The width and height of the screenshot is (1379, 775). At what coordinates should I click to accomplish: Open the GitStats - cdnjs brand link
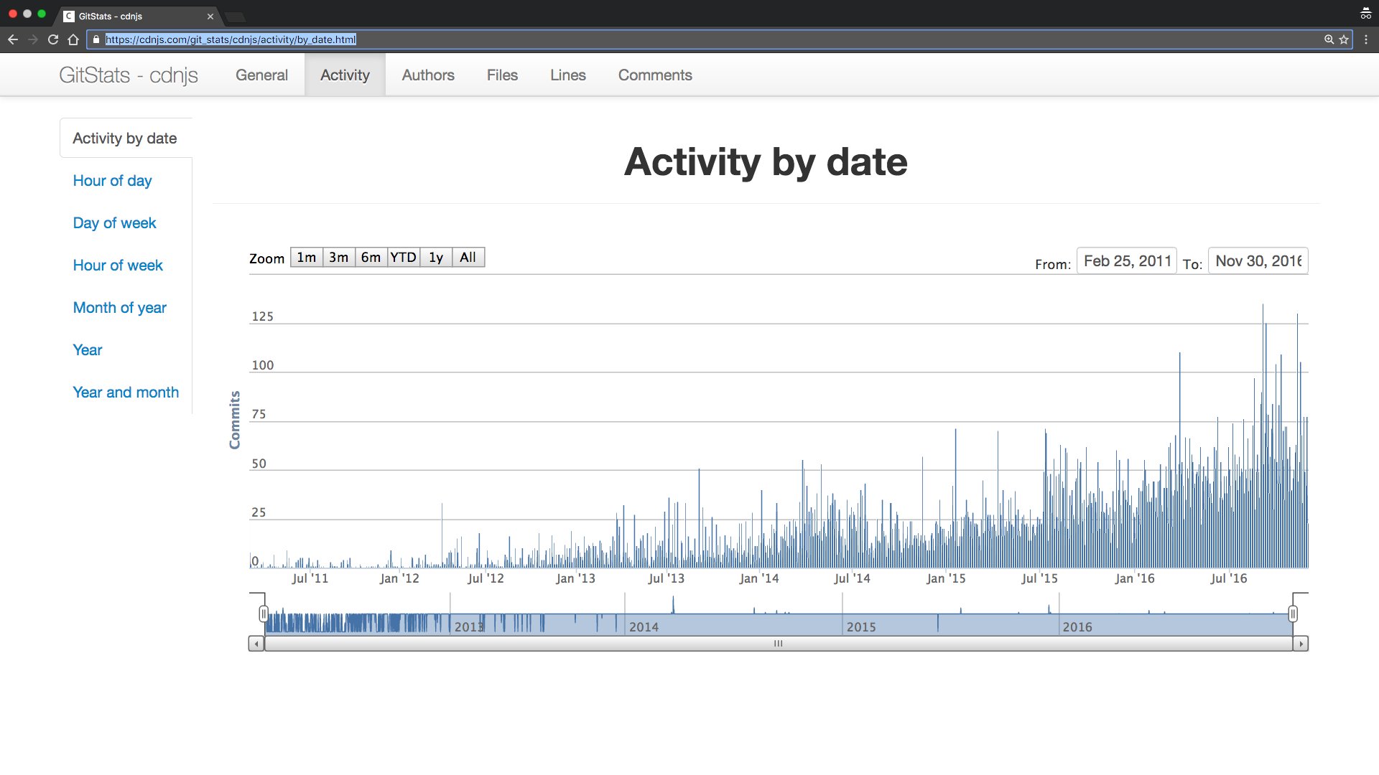coord(129,75)
